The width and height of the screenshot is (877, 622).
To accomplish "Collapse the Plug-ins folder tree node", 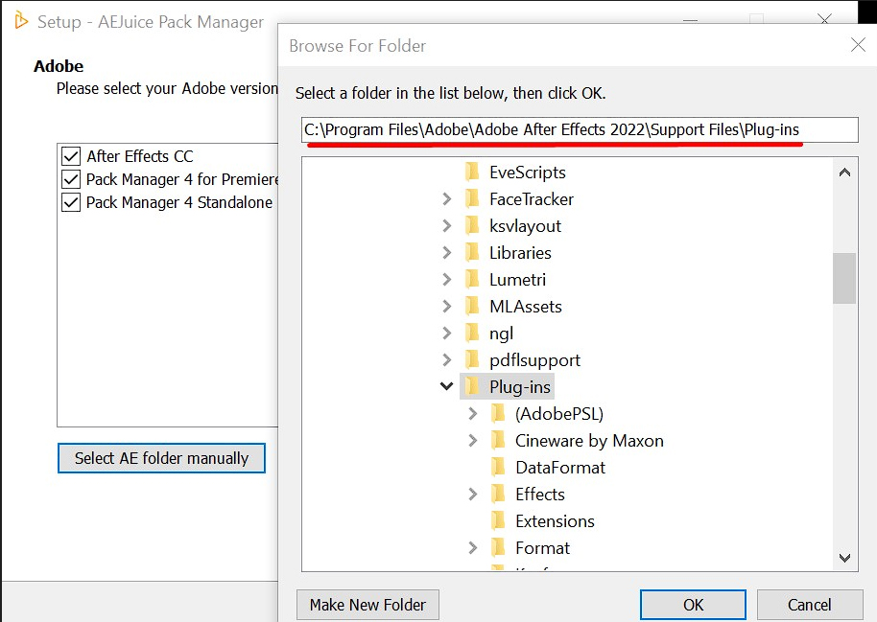I will click(x=446, y=387).
